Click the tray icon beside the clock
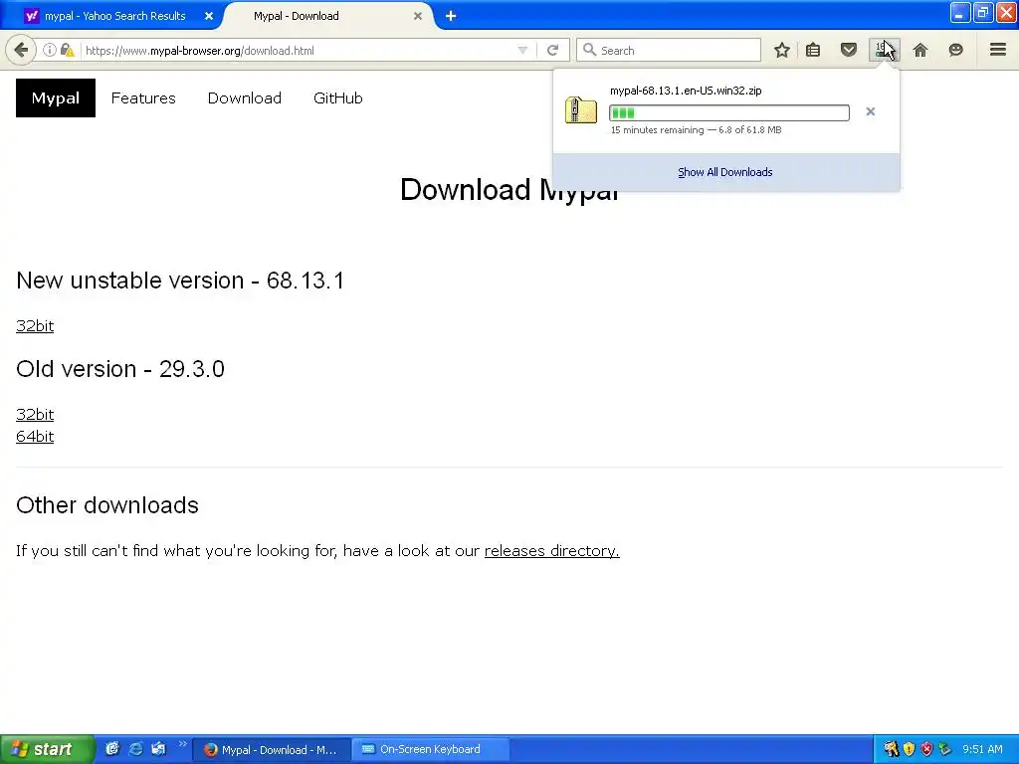Image resolution: width=1019 pixels, height=764 pixels. (945, 749)
